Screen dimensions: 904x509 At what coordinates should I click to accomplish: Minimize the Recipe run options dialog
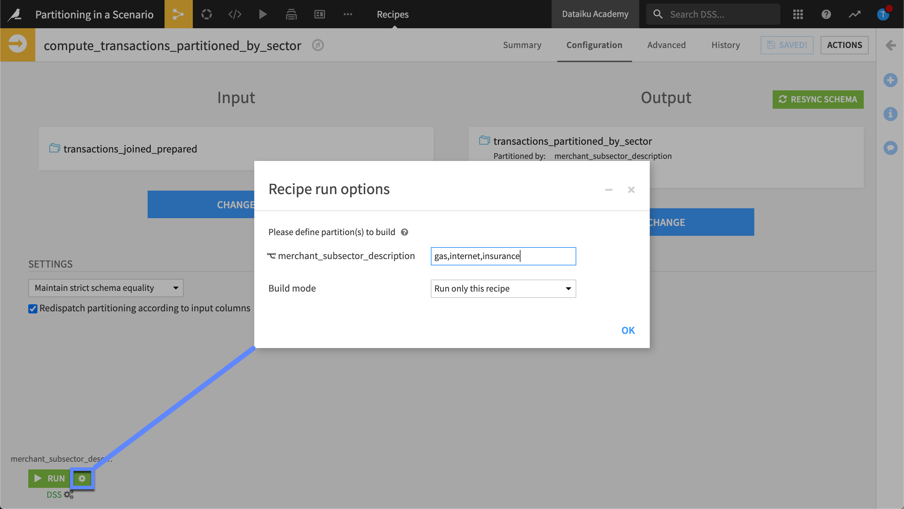click(609, 190)
